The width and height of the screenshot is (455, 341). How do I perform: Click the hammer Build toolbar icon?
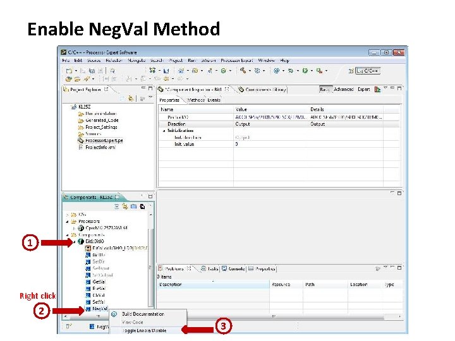tap(243, 71)
